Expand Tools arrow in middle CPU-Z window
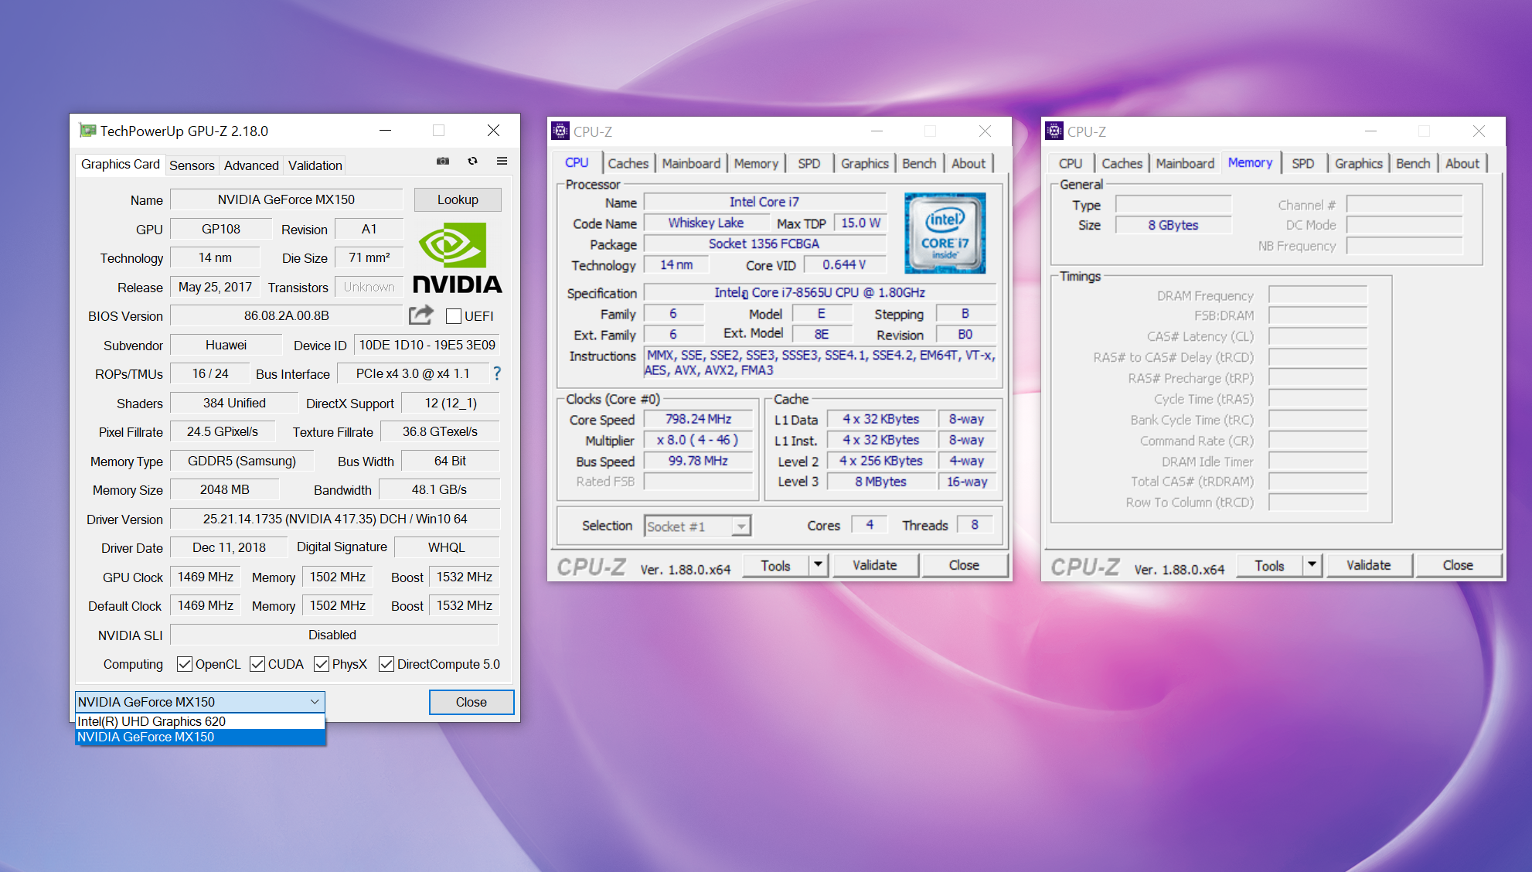1532x872 pixels. click(x=819, y=565)
